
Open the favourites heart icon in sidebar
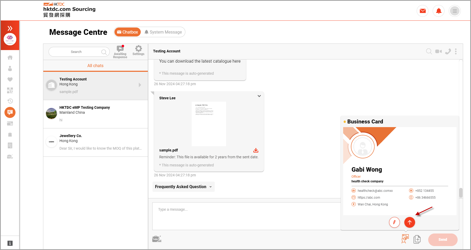point(10,79)
